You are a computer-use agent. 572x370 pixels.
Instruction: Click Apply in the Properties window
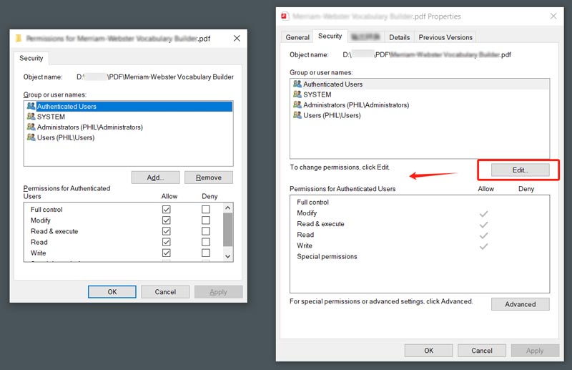pos(535,350)
